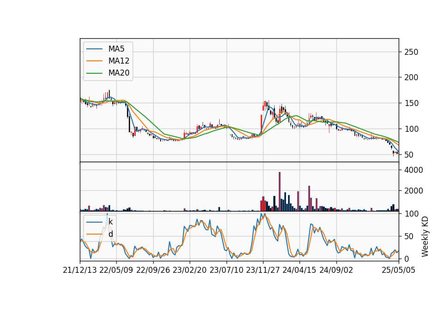Click the tallest volume bar near 4000
The width and height of the screenshot is (443, 318).
point(280,192)
